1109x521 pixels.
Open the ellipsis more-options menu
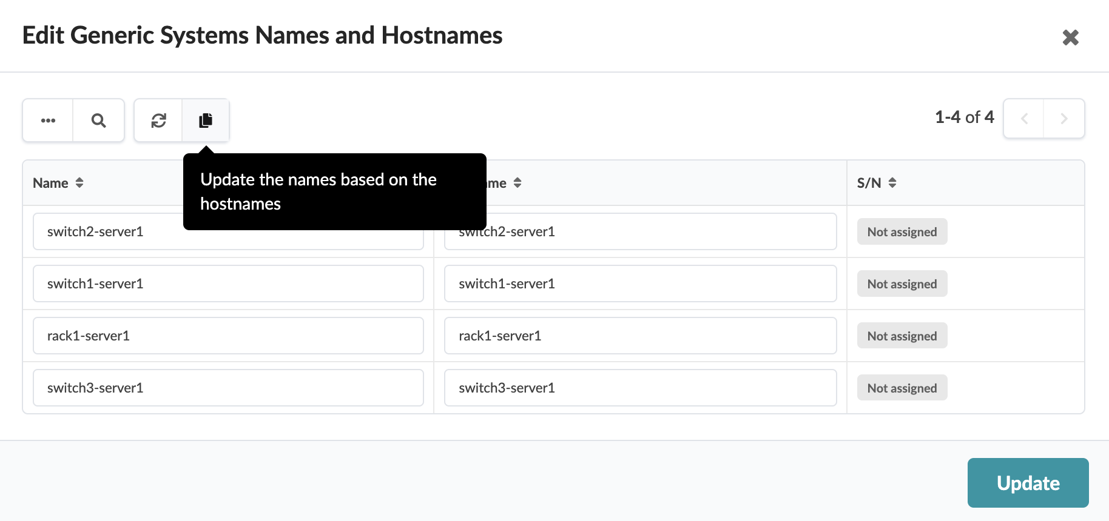point(47,120)
